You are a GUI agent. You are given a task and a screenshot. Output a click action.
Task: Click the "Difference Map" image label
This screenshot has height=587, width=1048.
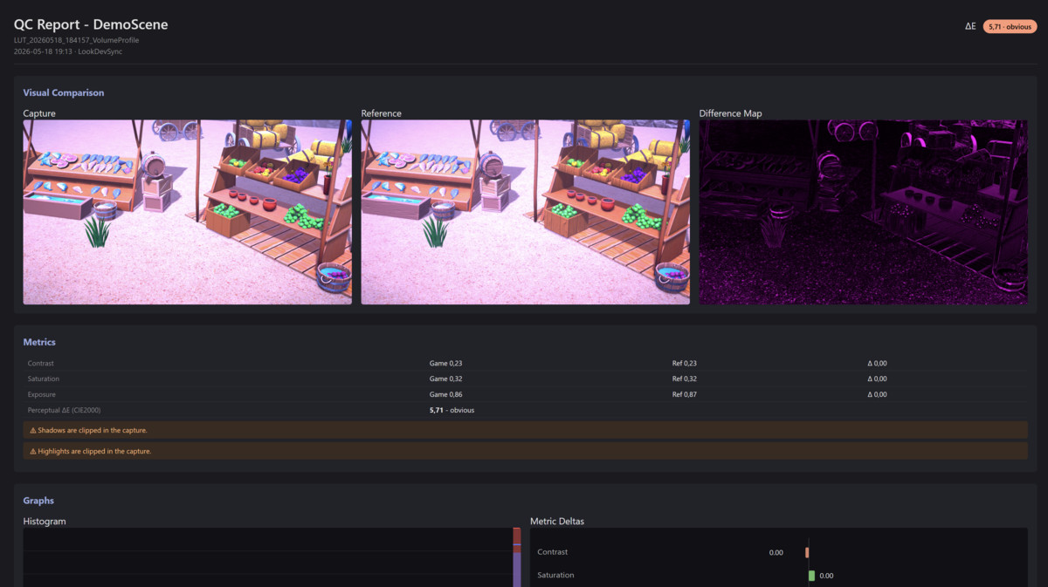730,113
